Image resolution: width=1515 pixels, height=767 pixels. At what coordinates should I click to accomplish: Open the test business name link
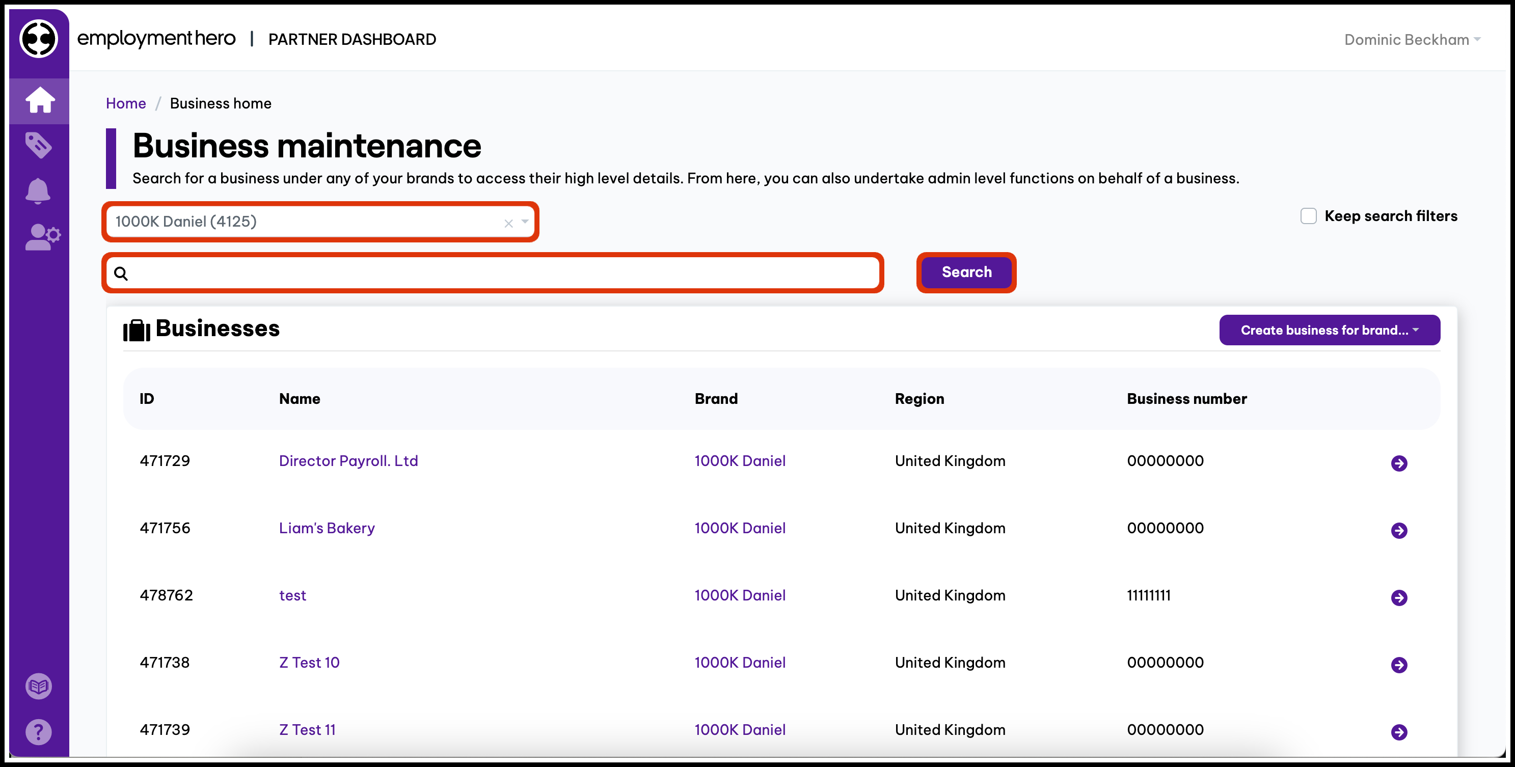point(292,595)
